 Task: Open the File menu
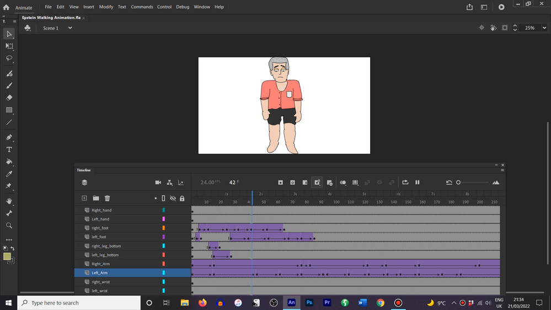(x=48, y=7)
